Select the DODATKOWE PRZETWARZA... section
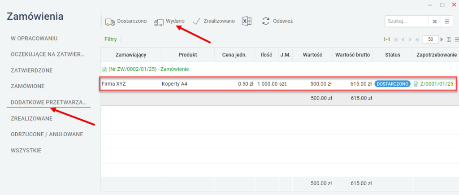459x195 pixels. point(48,103)
